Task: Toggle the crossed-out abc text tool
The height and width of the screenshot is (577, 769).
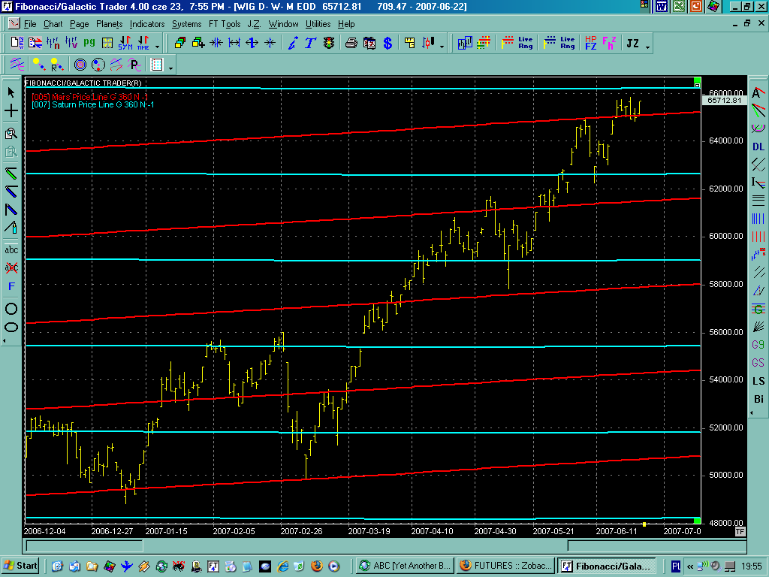Action: tap(11, 267)
